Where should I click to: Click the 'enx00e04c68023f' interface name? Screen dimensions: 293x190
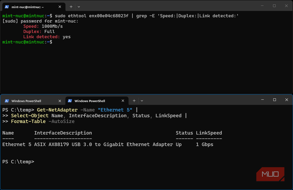(109, 16)
